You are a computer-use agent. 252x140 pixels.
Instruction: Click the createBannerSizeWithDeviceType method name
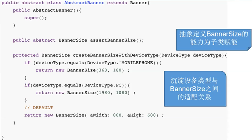116,55
